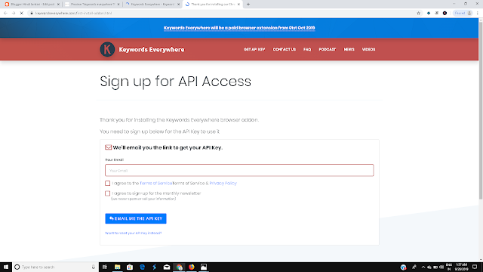Focus the Your Email input field
Viewport: 483px width, 272px height.
239,170
